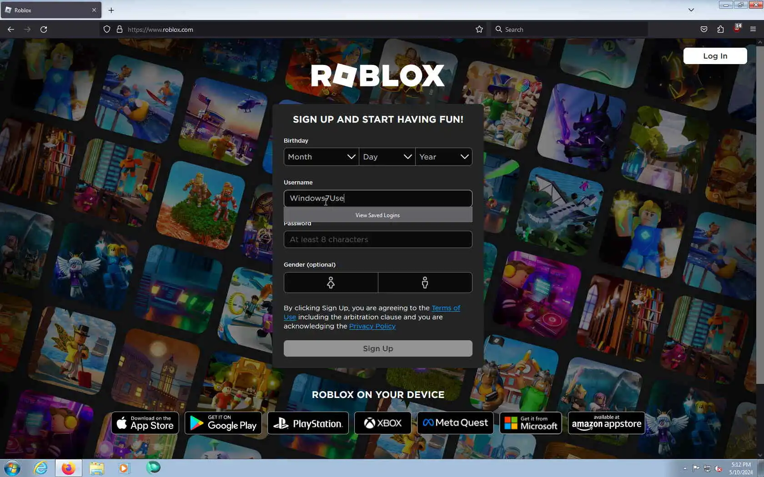
Task: Open the Xbox badge
Action: (x=383, y=423)
